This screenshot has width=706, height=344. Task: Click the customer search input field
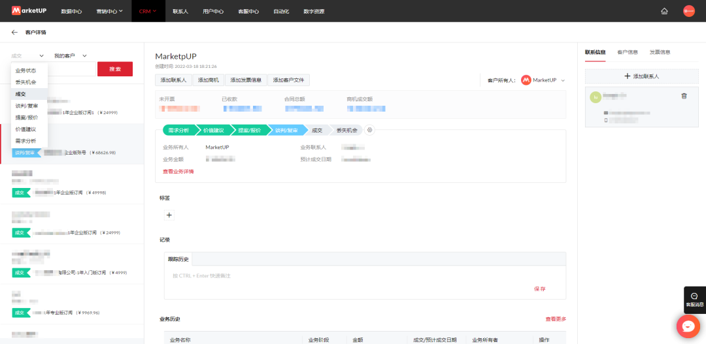(54, 69)
